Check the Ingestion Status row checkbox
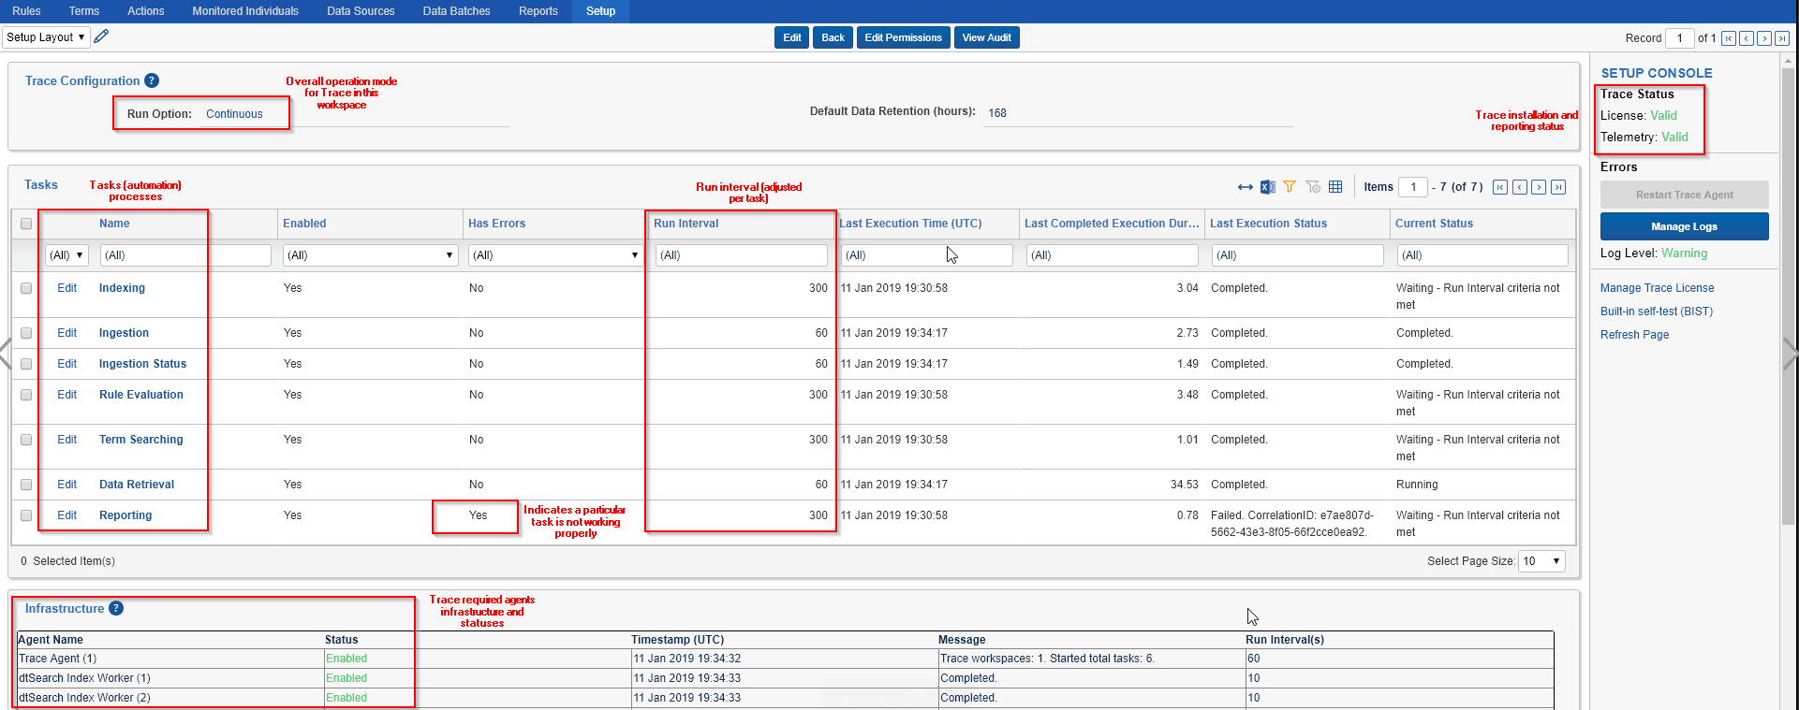The width and height of the screenshot is (1799, 710). point(26,364)
